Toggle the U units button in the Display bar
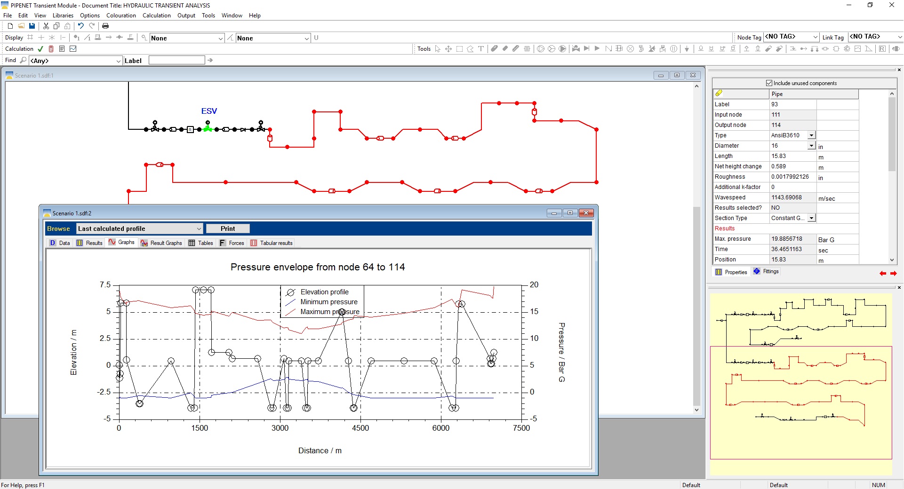904x489 pixels. click(316, 38)
